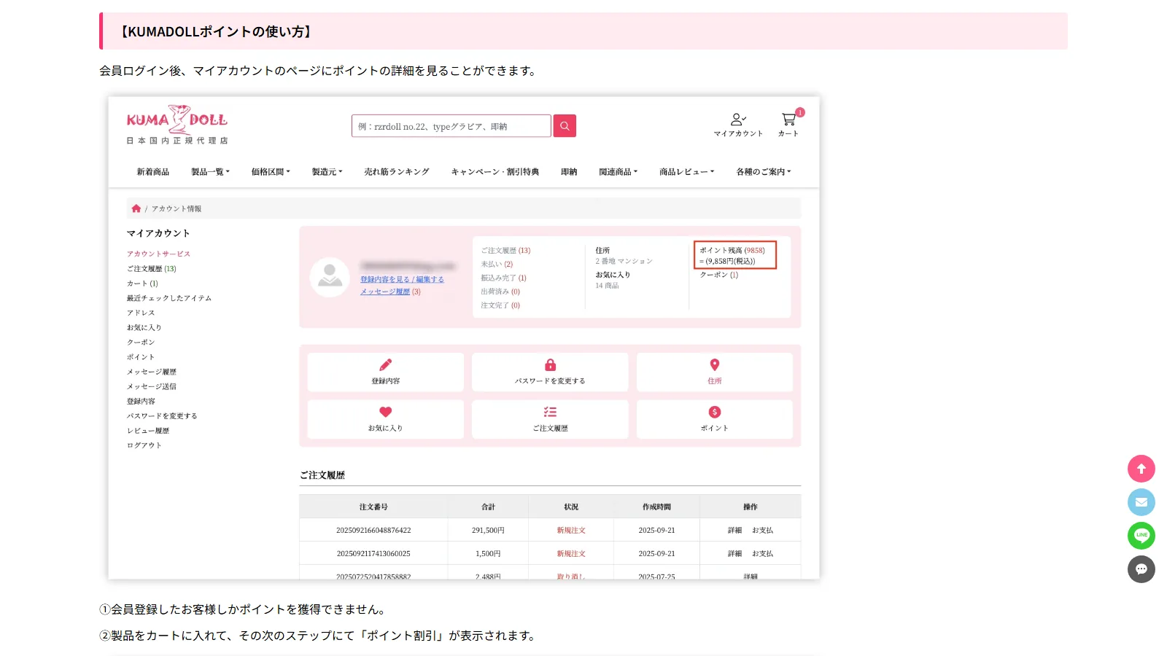This screenshot has height=656, width=1167.
Task: Click the KUMA DOLL logo
Action: [x=177, y=125]
